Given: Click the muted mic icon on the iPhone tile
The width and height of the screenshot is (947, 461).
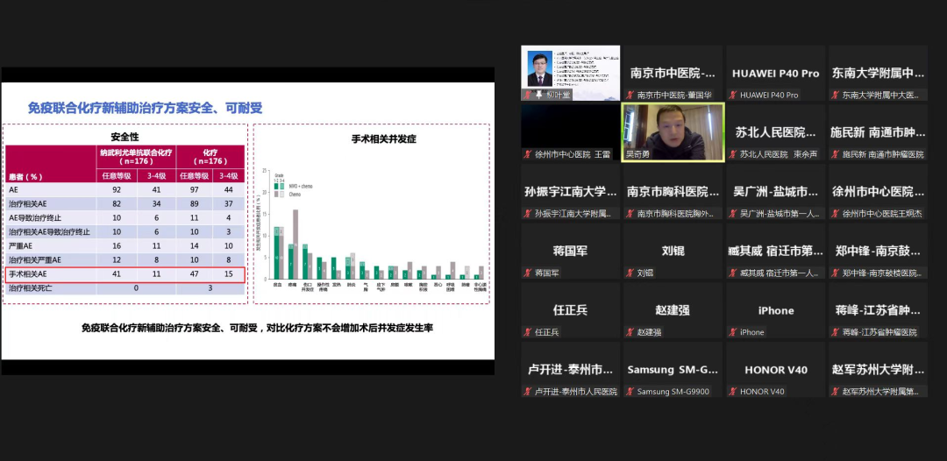Looking at the screenshot, I should 733,332.
